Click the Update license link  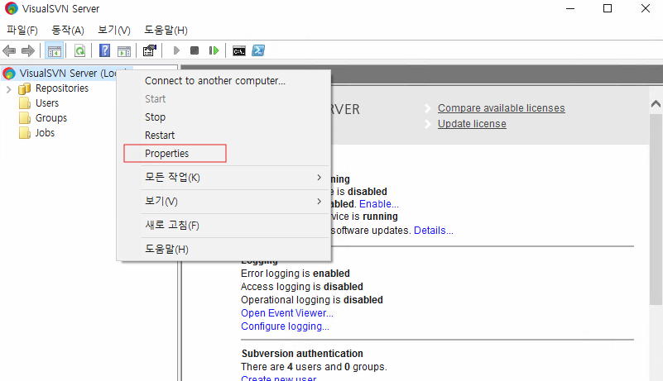point(472,124)
